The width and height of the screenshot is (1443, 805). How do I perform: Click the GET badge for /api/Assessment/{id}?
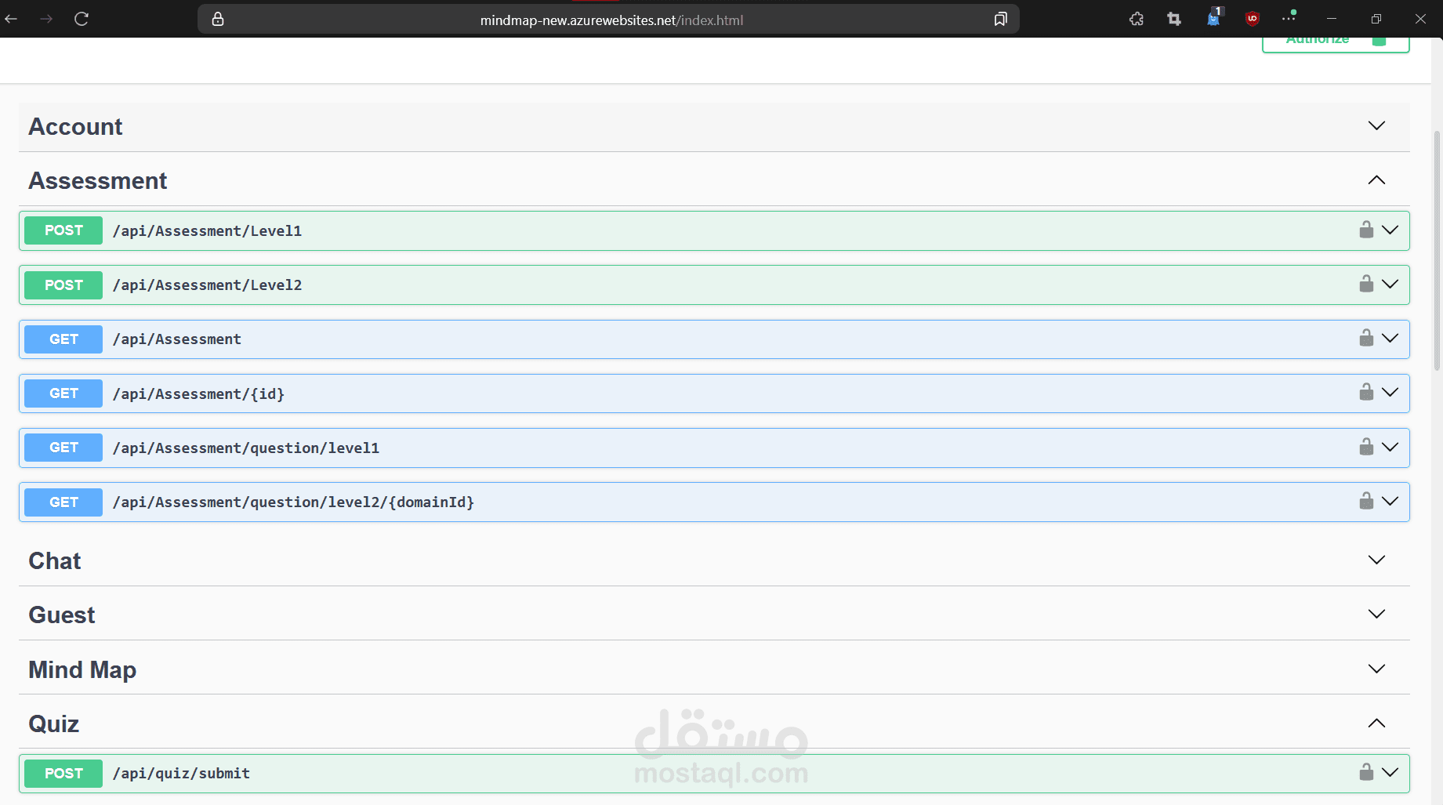(x=63, y=393)
